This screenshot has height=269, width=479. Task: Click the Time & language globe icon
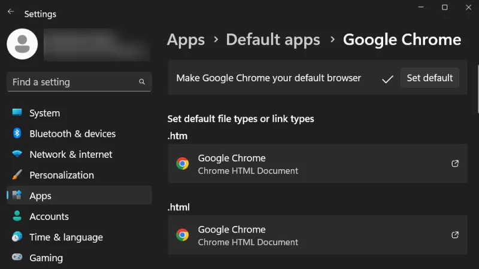coord(17,236)
